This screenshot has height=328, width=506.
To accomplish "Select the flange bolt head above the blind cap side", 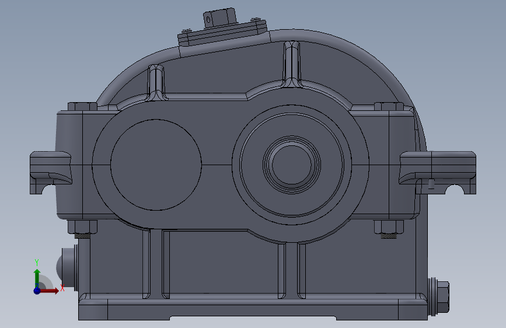I will click(82, 107).
